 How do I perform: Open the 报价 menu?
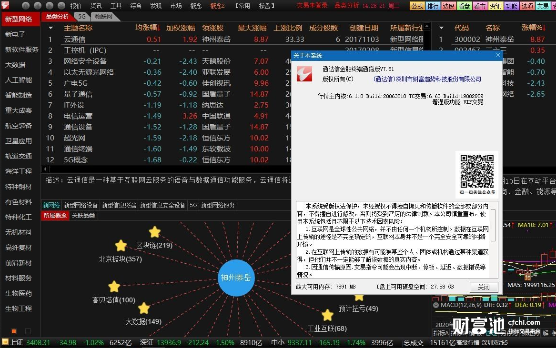(76, 6)
